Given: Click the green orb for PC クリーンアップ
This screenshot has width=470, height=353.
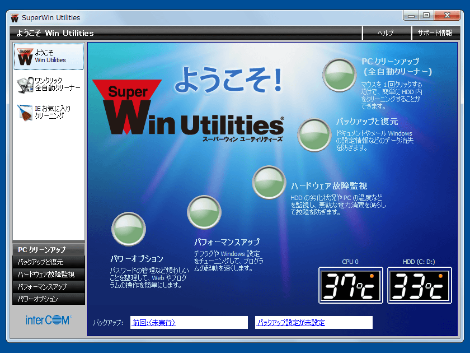Looking at the screenshot, I should (339, 75).
